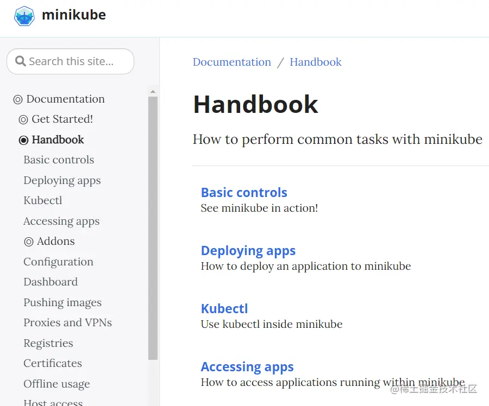Expand the Get Started! circle icon

pyautogui.click(x=23, y=119)
